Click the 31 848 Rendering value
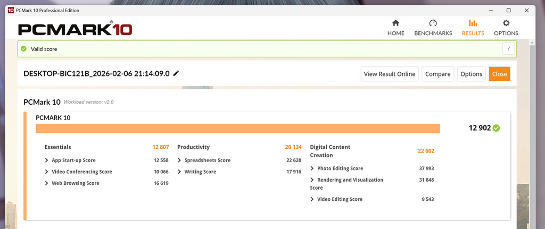The height and width of the screenshot is (229, 545). click(x=426, y=180)
